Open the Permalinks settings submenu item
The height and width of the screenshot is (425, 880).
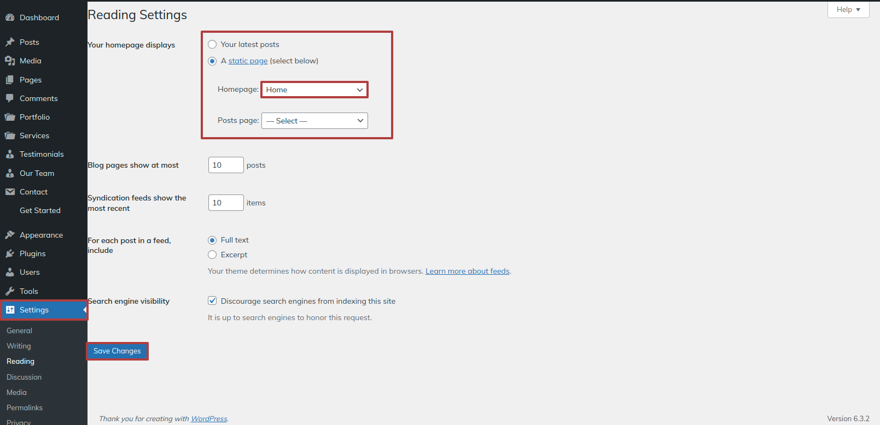(25, 408)
